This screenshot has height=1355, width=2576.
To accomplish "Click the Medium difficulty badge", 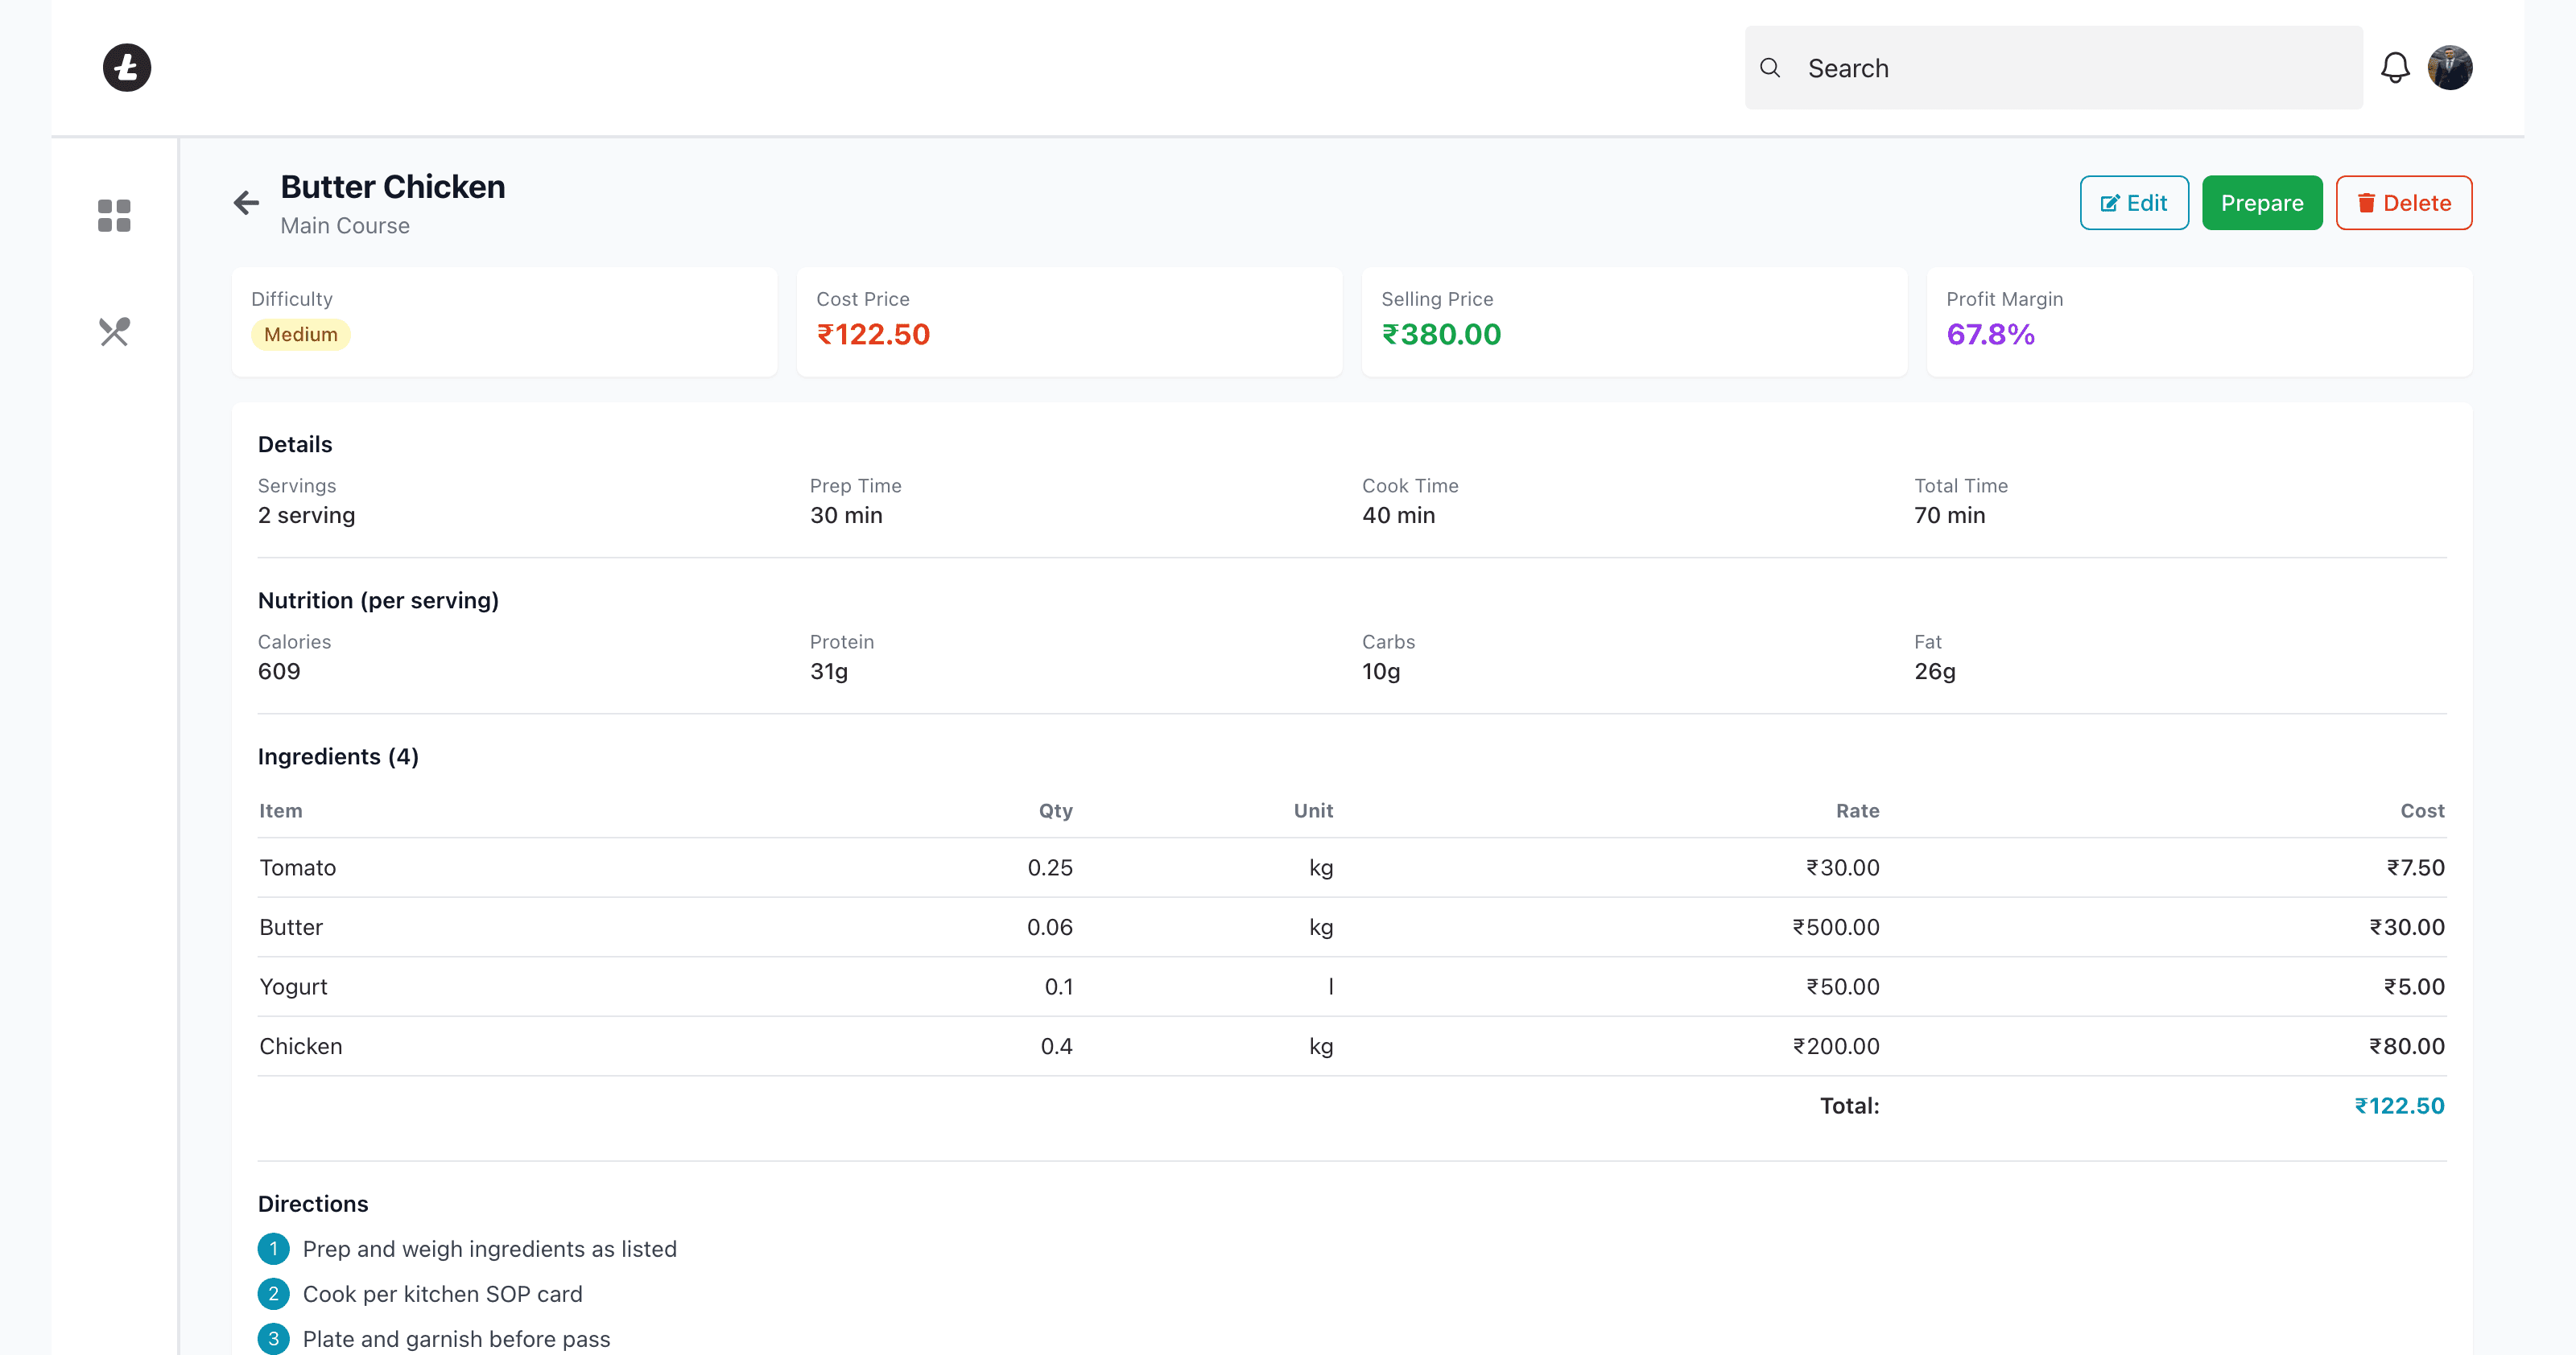I will [301, 335].
